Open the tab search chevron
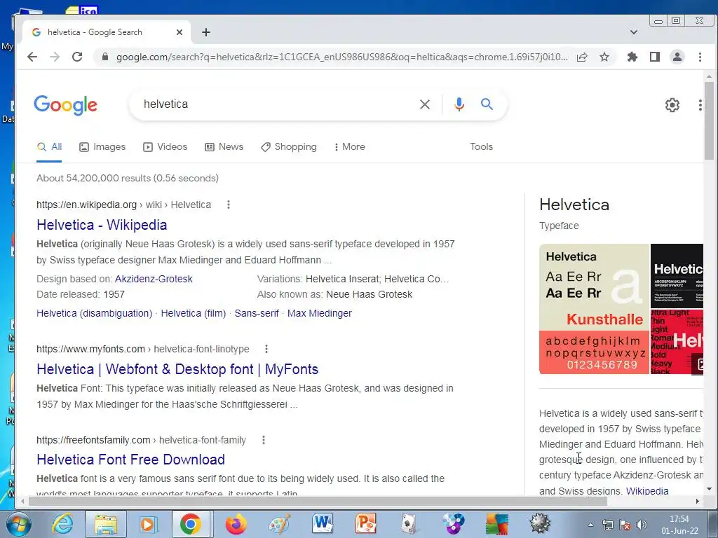 click(634, 32)
